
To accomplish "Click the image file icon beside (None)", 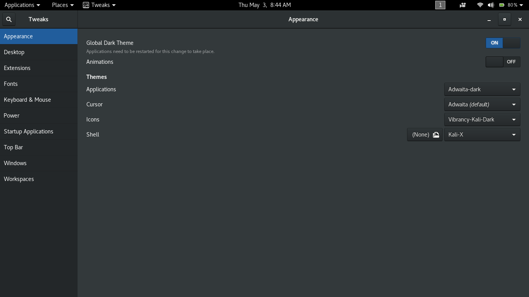I will [x=436, y=135].
